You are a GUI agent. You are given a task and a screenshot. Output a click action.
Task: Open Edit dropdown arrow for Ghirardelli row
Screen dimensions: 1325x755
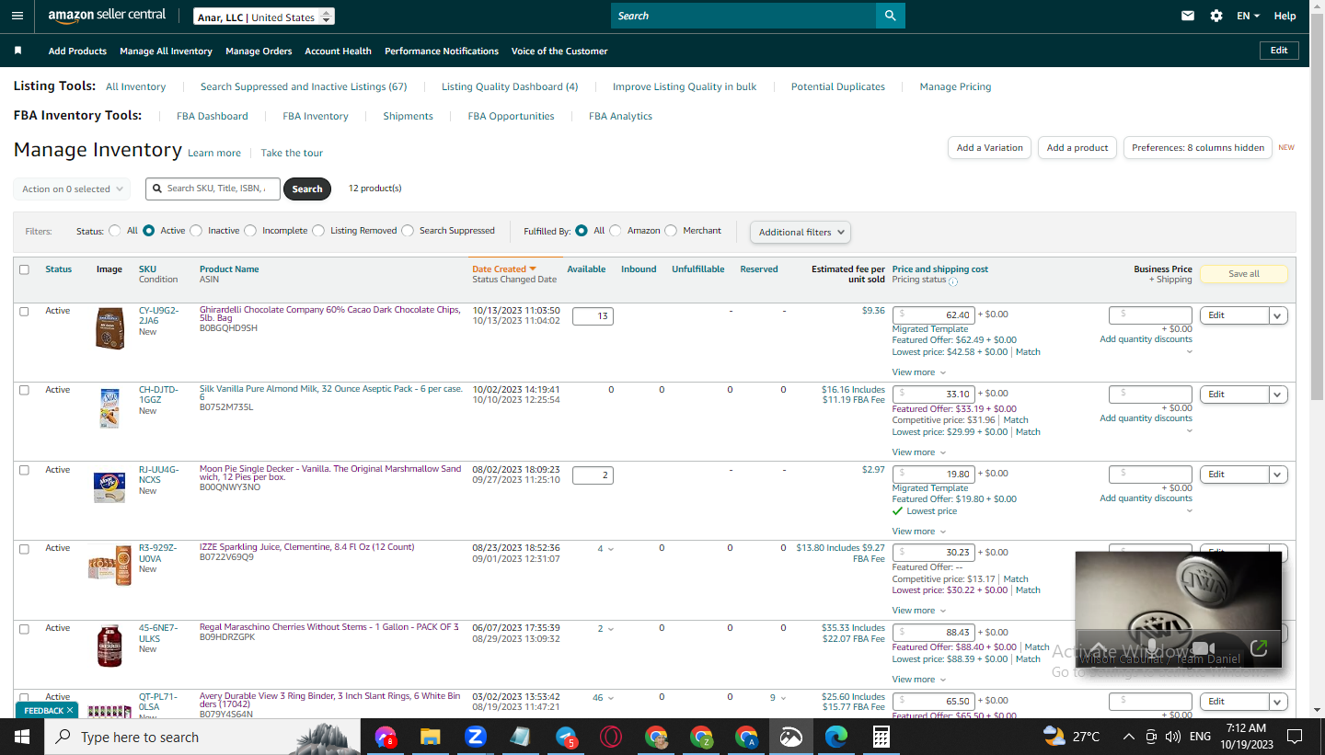pos(1278,315)
